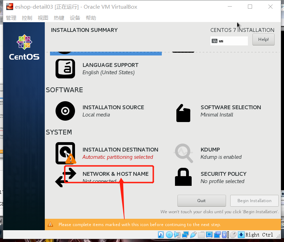This screenshot has width=284, height=242.
Task: Click the 'Minimal Install' text
Action: [217, 115]
